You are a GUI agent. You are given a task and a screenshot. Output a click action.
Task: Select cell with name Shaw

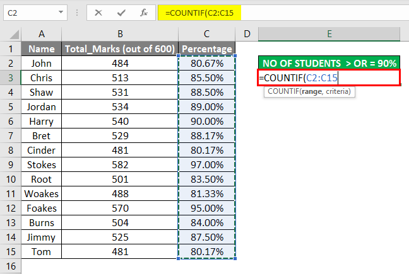[42, 92]
